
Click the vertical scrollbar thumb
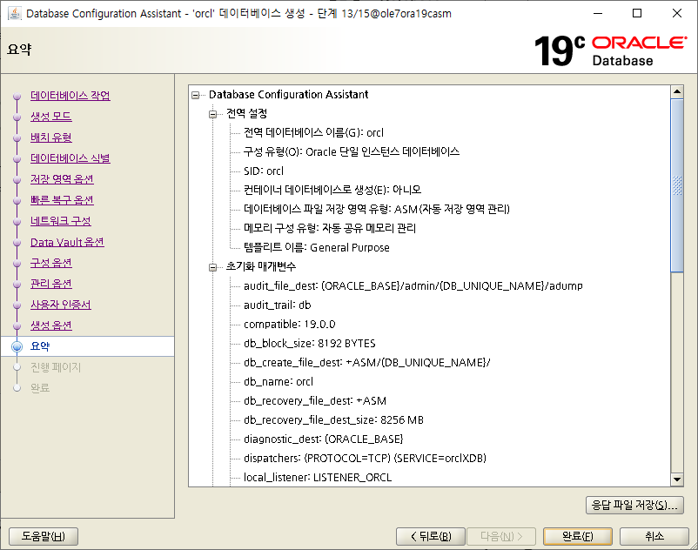tap(676, 185)
